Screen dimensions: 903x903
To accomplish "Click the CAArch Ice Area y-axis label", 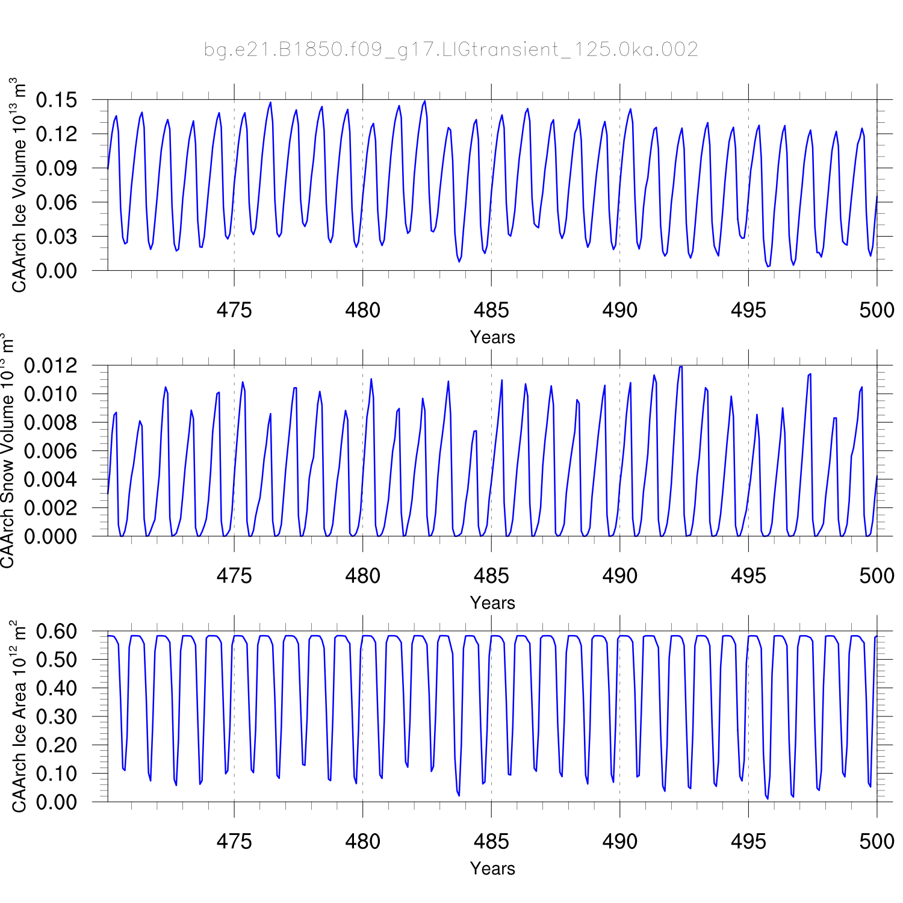I will (x=19, y=716).
